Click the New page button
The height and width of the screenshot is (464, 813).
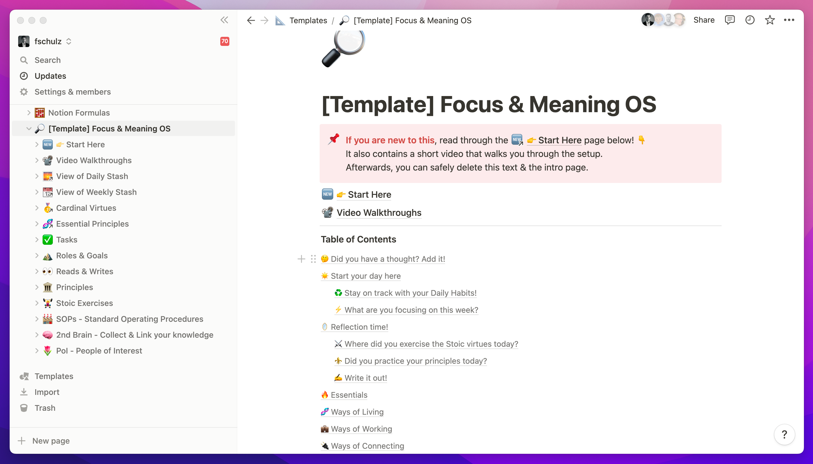coord(51,440)
